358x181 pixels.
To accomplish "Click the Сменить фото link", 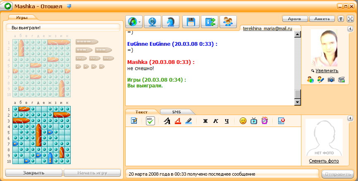I will coord(324,161).
